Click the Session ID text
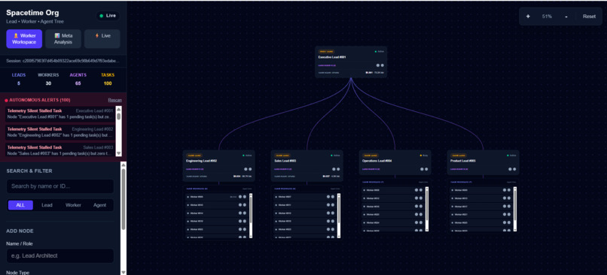Viewport: 607px width, 275px height. pyautogui.click(x=62, y=61)
